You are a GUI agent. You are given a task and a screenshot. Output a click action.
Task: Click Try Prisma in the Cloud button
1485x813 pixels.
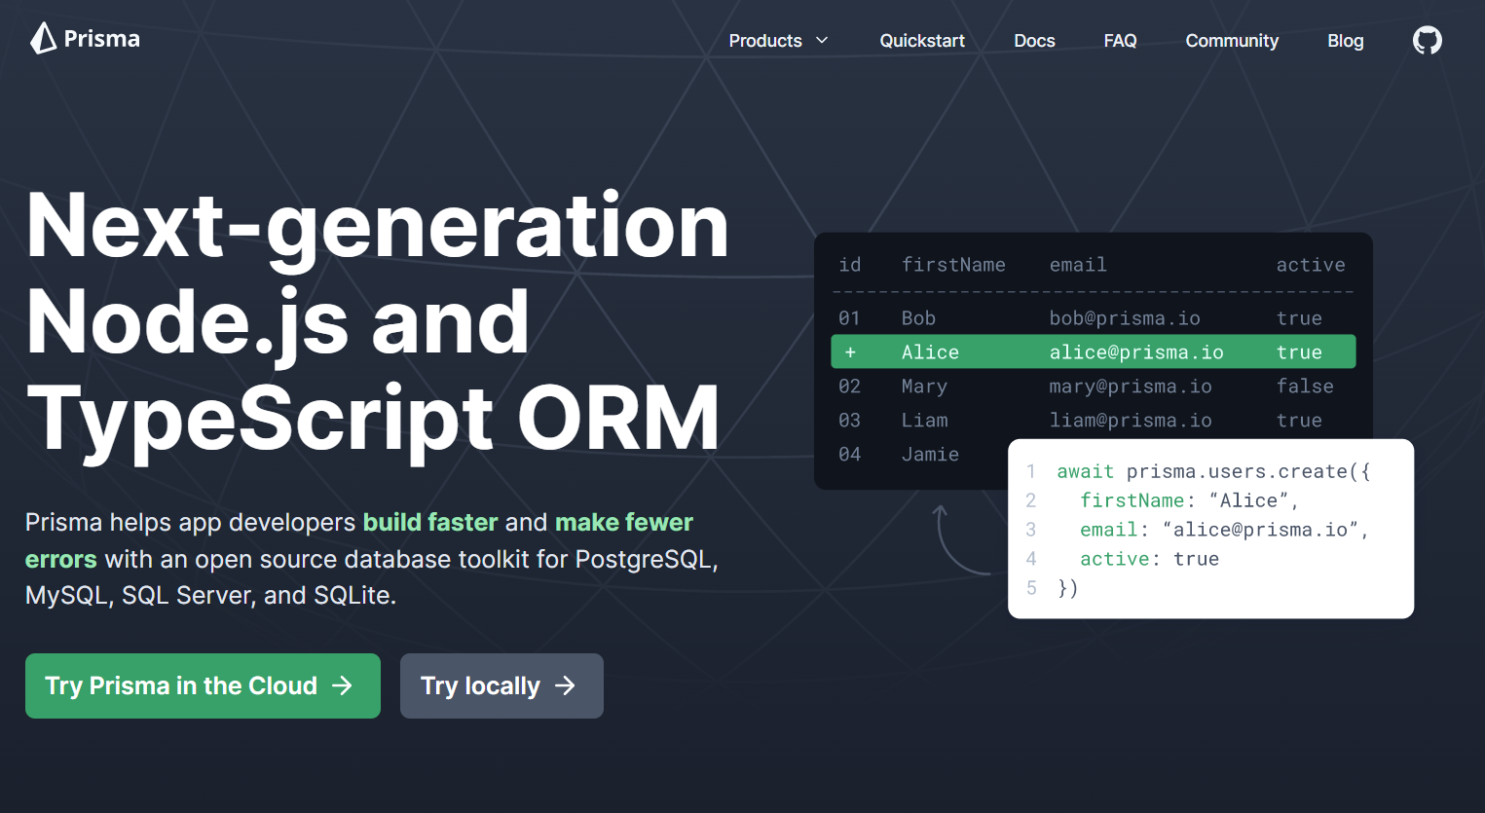point(203,685)
